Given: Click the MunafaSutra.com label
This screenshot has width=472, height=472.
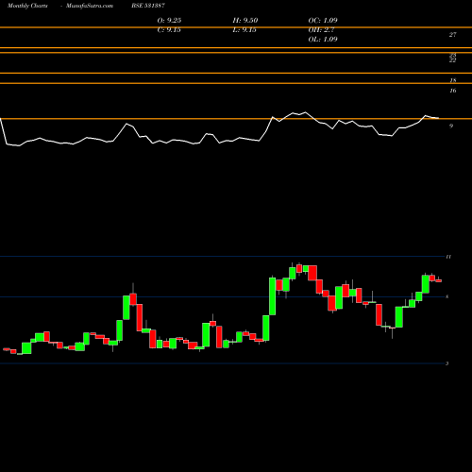Looking at the screenshot, I should click(90, 6).
